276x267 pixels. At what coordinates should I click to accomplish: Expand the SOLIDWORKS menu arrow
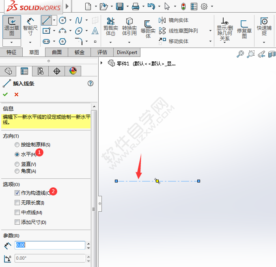67,7
